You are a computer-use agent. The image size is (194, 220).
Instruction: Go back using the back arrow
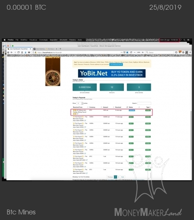click(x=12, y=52)
